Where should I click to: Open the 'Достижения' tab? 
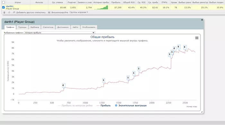[63, 27]
